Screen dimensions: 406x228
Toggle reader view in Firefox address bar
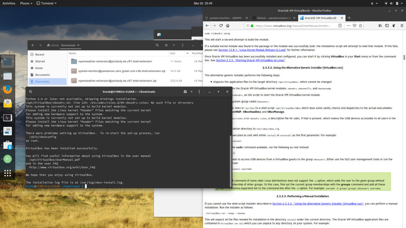tap(340, 26)
